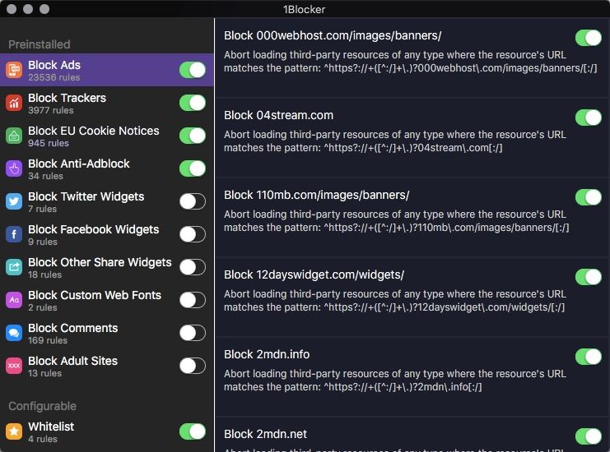Open Block Anti-Adblock category
Image resolution: width=610 pixels, height=452 pixels.
(107, 168)
